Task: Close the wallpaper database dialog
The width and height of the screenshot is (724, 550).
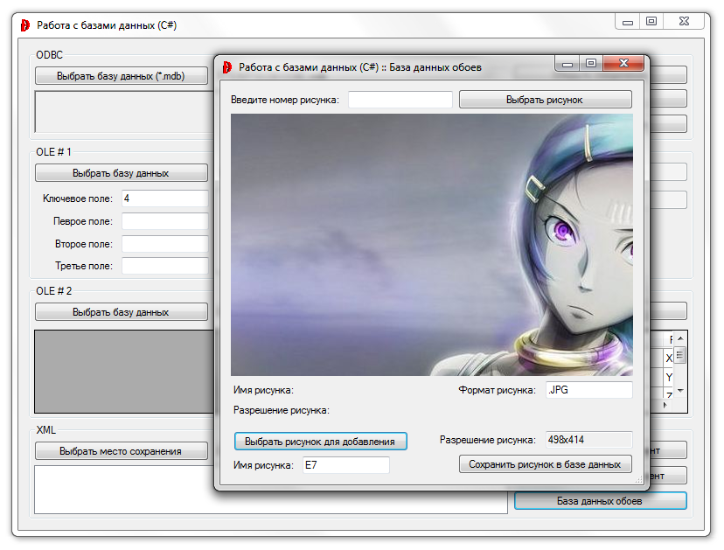Action: (623, 64)
